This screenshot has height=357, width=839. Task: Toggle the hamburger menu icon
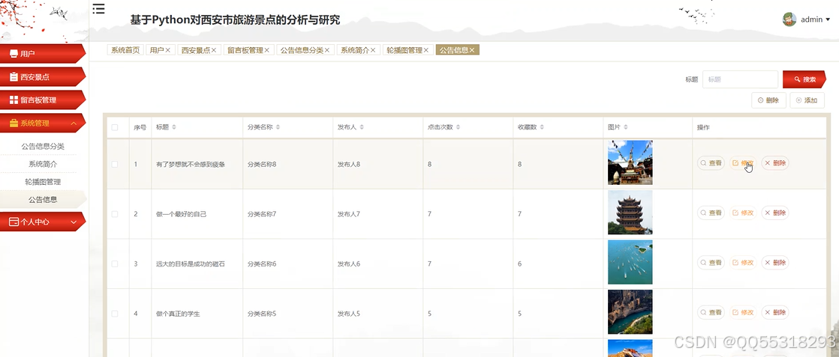[98, 8]
